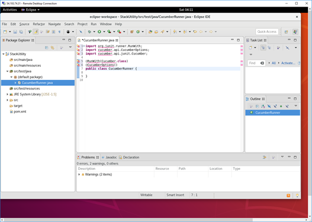Click the Description column header in Problems
Viewport: 312px width, 222px height.
coord(115,169)
